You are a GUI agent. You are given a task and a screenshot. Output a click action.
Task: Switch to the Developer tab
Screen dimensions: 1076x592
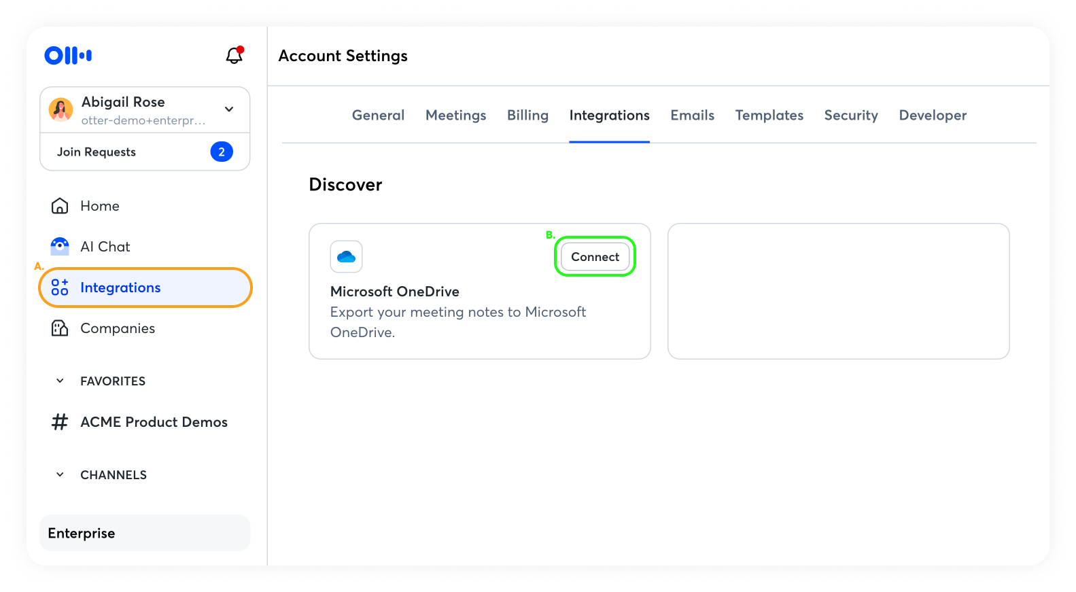pos(933,116)
